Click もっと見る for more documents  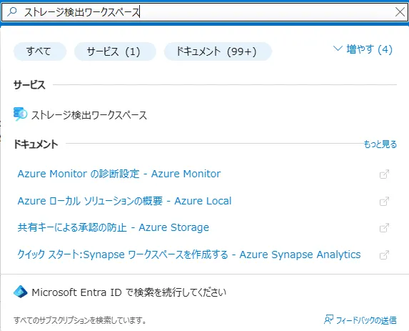pyautogui.click(x=380, y=144)
